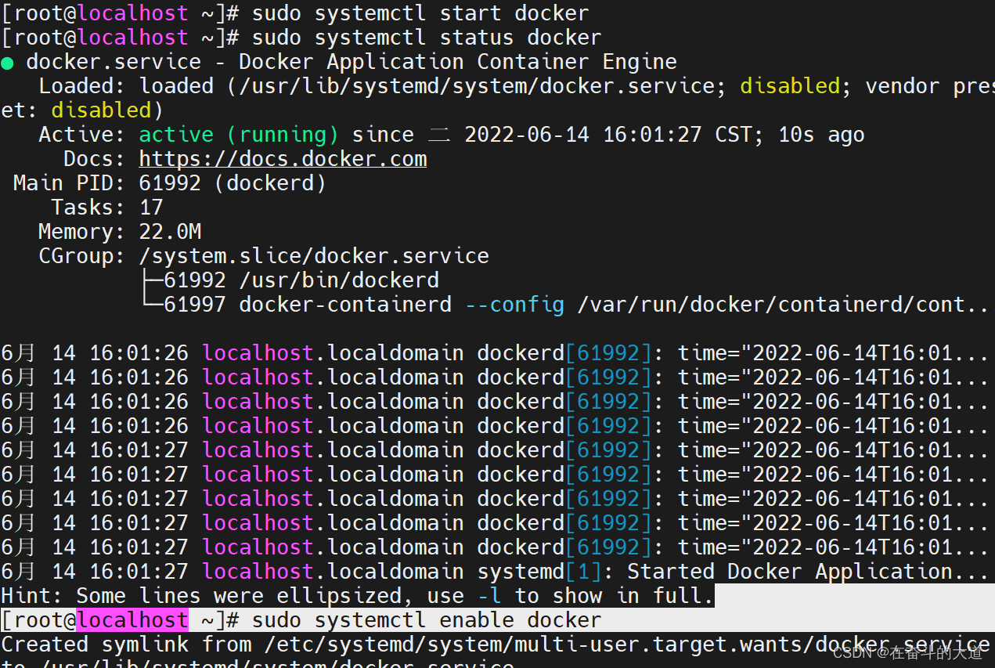Click 'Docker Application Container Engine' service title
995x668 pixels.
(x=458, y=62)
